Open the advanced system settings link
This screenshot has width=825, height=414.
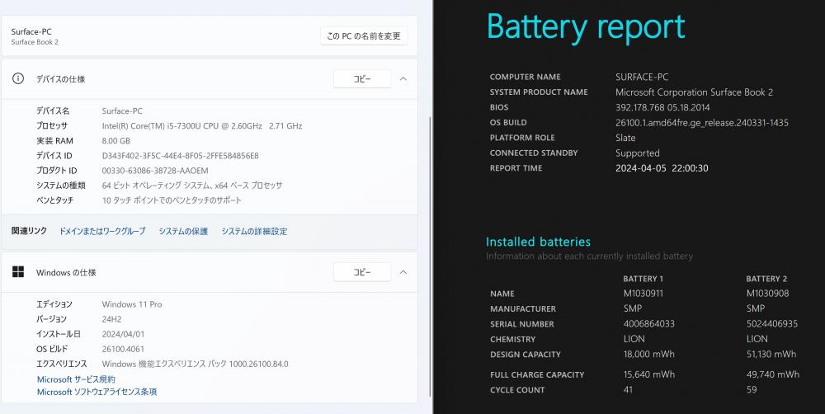click(254, 231)
